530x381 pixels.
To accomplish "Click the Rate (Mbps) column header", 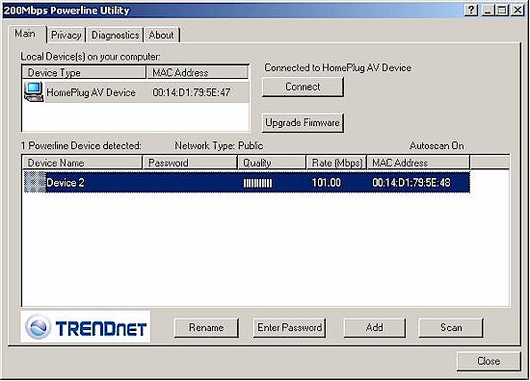I will point(336,163).
